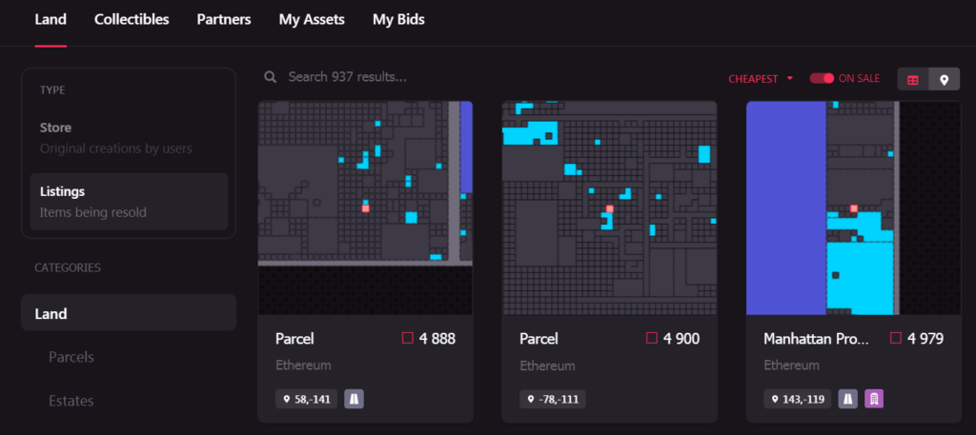The image size is (976, 435).
Task: Open the Cheapest sort dropdown
Action: (761, 79)
